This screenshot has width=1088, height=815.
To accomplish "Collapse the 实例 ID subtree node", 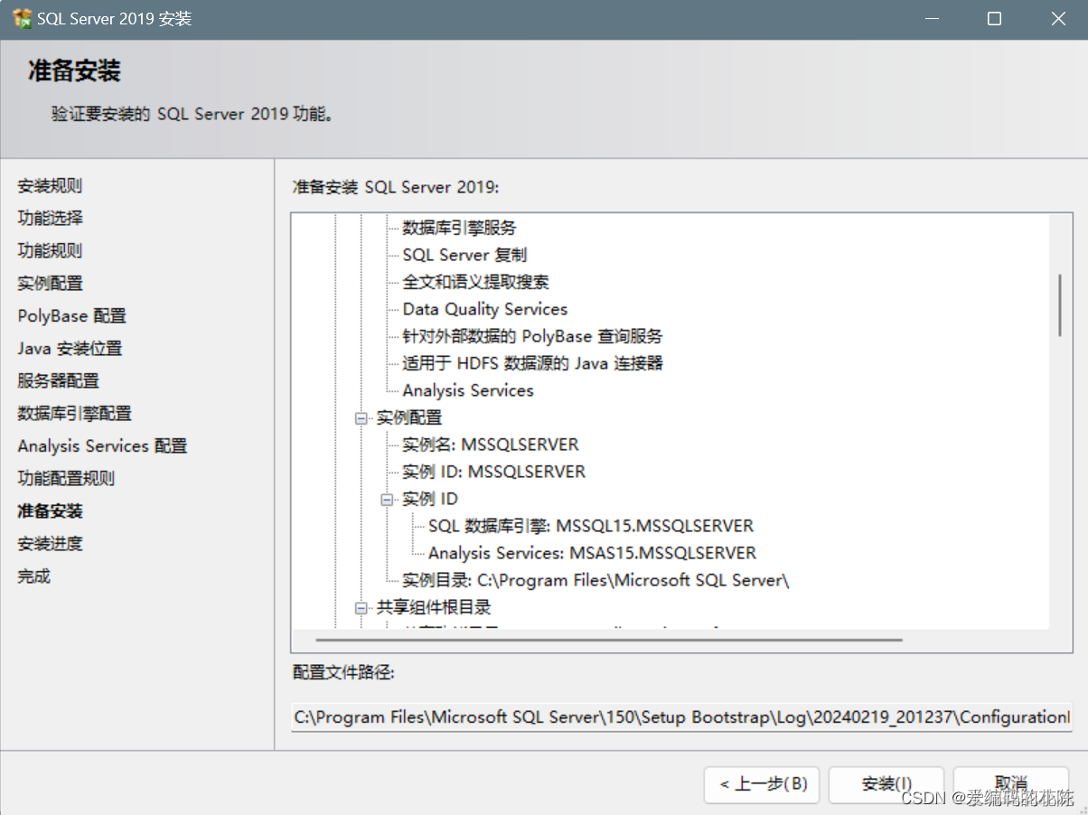I will [x=388, y=499].
